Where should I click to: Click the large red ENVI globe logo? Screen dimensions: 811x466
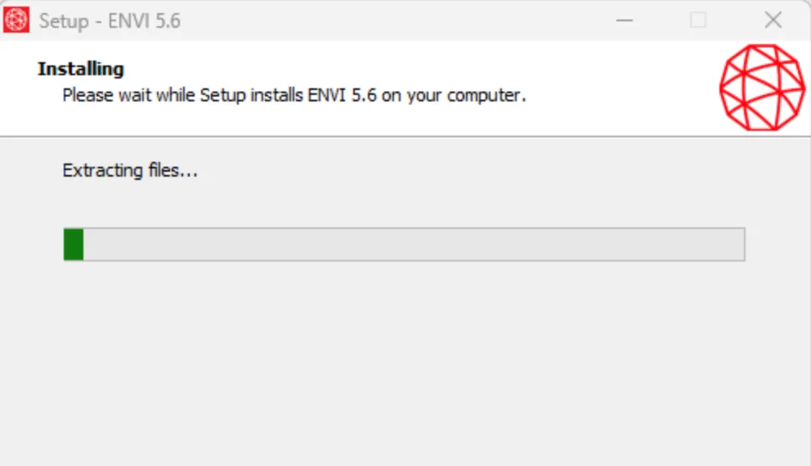tap(762, 87)
